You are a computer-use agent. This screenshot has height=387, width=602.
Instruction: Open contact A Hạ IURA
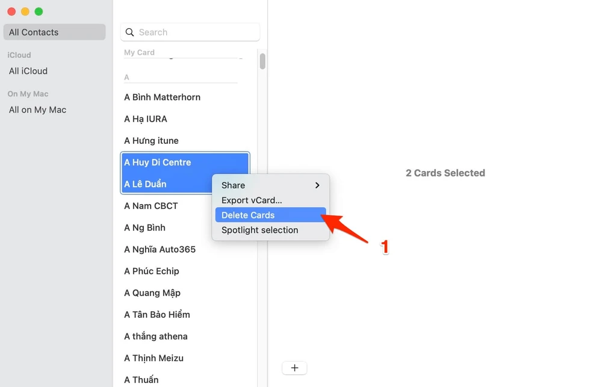(x=146, y=119)
